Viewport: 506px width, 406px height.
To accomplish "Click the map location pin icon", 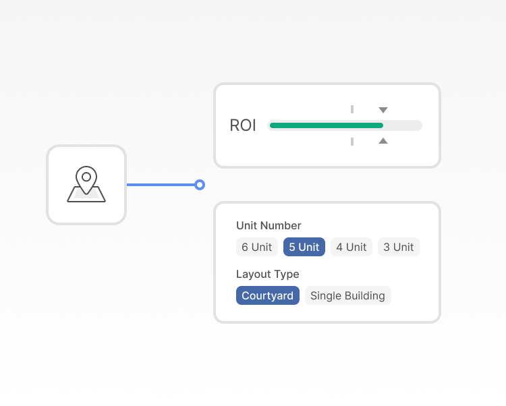I will [x=86, y=184].
